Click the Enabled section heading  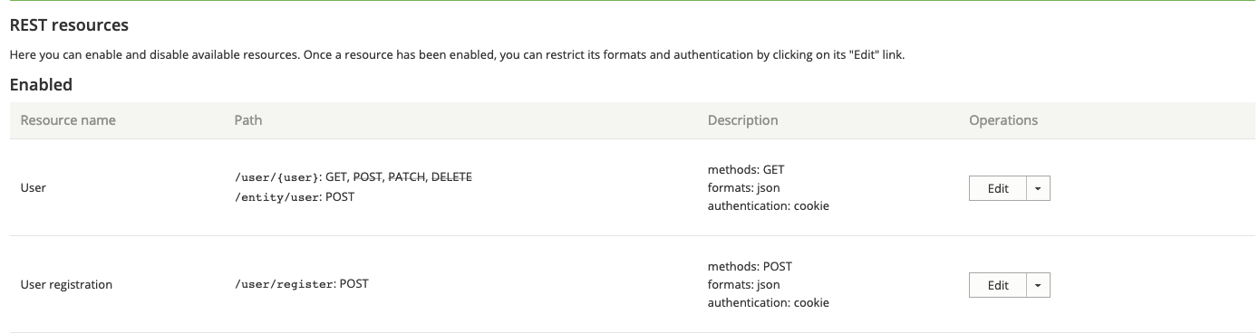(41, 85)
